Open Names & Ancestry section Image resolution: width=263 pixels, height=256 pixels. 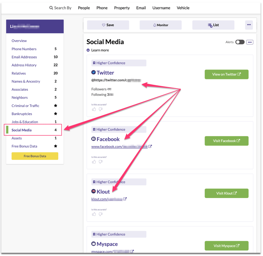click(26, 81)
